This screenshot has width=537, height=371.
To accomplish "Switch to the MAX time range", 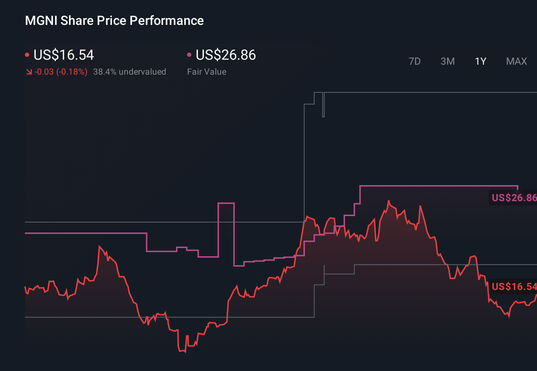I will click(516, 61).
